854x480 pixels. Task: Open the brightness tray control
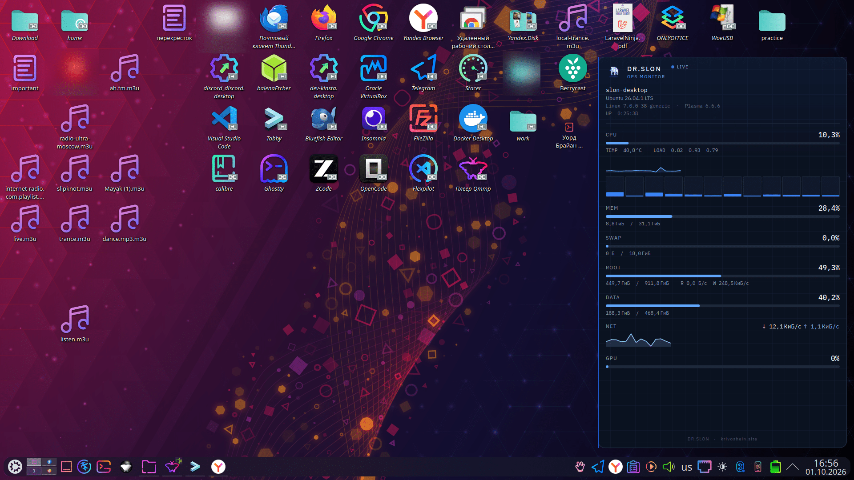point(722,467)
